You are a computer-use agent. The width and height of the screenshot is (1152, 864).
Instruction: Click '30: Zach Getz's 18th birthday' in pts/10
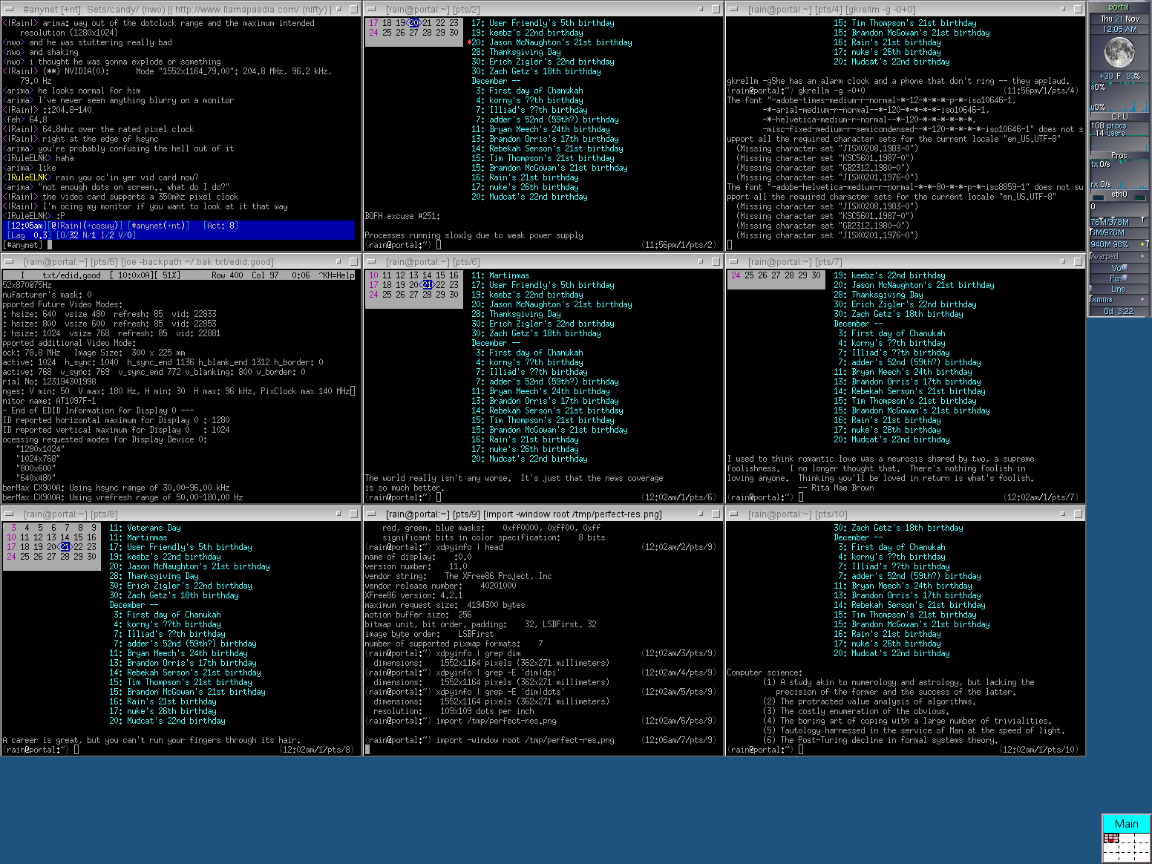click(x=898, y=528)
